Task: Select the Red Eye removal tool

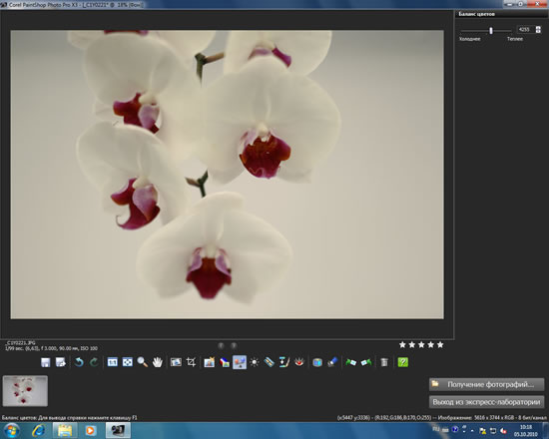Action: (x=299, y=362)
